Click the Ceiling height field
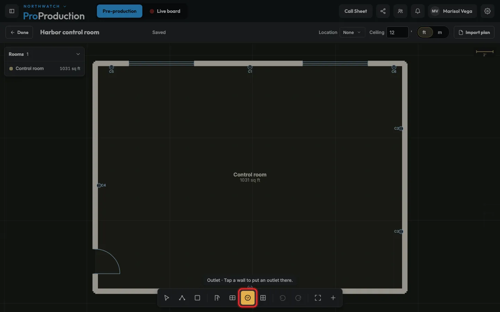 click(x=397, y=32)
